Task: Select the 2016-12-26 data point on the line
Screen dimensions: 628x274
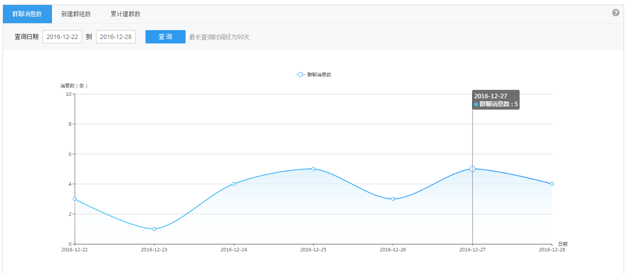Action: point(393,199)
